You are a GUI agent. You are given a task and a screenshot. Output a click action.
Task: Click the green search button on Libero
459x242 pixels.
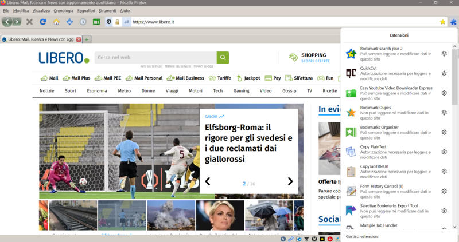[223, 58]
